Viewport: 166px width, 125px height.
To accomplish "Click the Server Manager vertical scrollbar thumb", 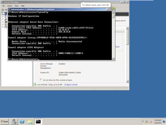I will [x=127, y=37].
